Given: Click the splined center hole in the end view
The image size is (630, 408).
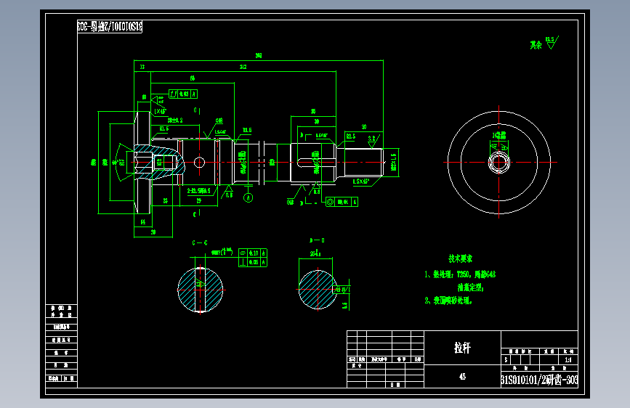Looking at the screenshot, I should coord(499,162).
